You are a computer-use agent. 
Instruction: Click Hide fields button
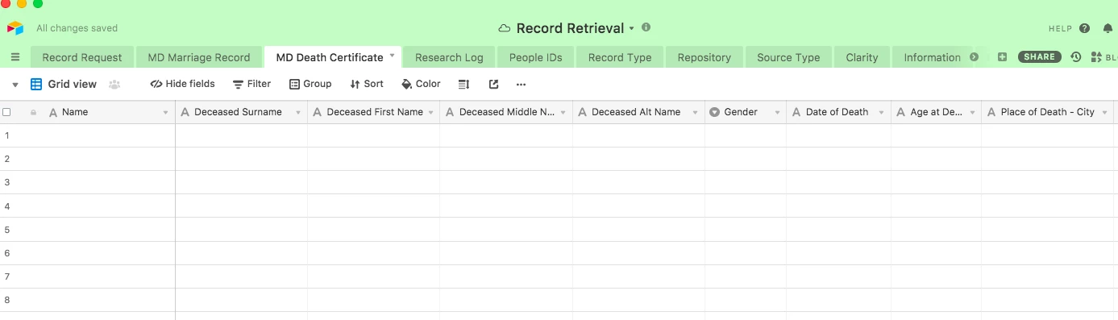[183, 84]
